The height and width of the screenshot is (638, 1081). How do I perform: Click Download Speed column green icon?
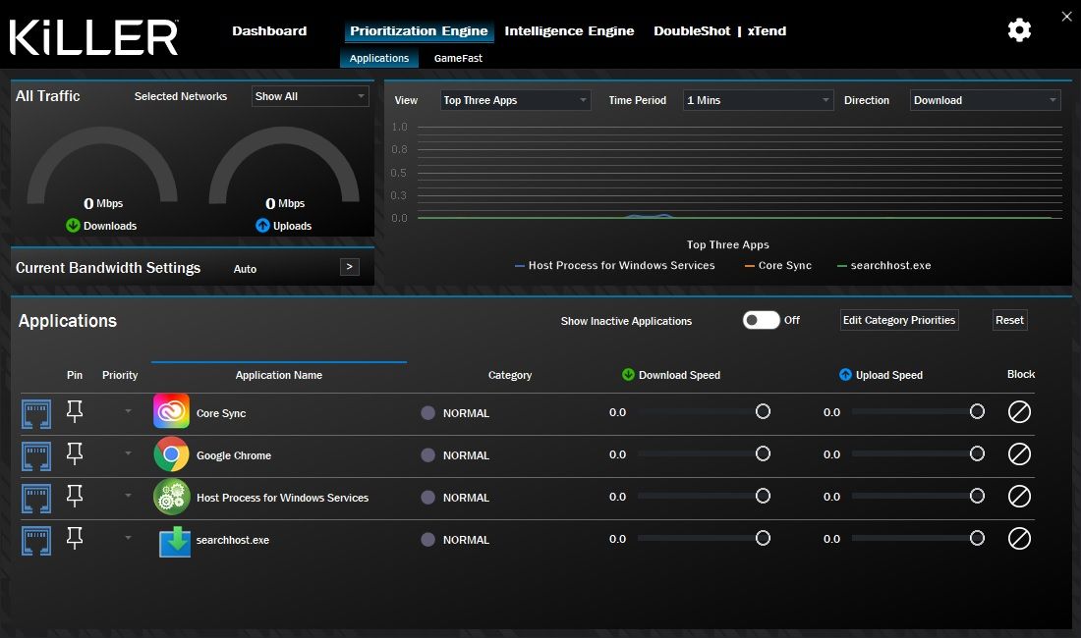[x=628, y=374]
